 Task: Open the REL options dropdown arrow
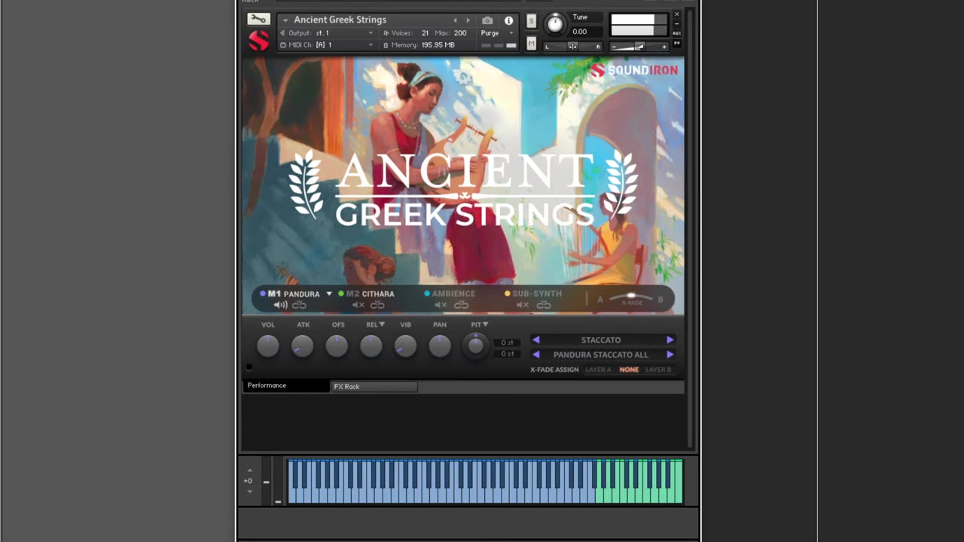pos(382,324)
